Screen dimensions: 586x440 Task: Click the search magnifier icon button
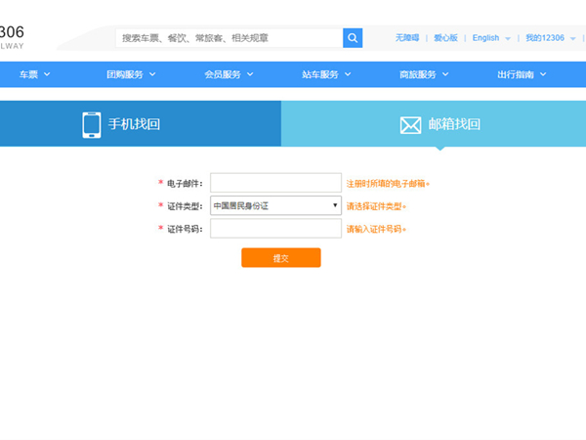[x=353, y=38]
